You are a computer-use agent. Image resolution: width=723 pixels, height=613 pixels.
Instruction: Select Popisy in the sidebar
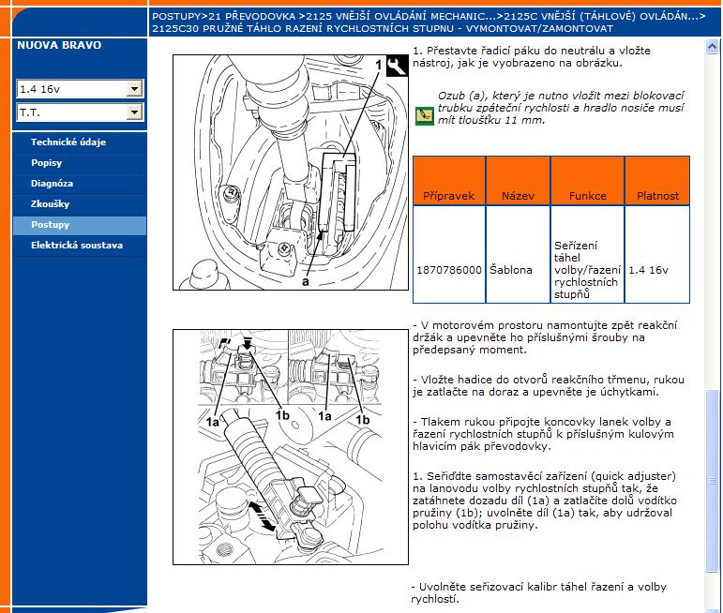click(47, 163)
